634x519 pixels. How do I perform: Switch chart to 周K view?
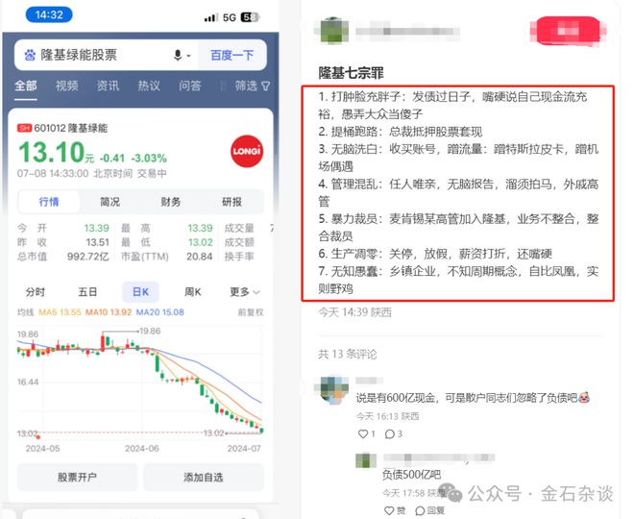[193, 291]
